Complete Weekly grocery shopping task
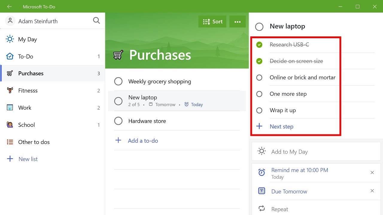 point(118,81)
